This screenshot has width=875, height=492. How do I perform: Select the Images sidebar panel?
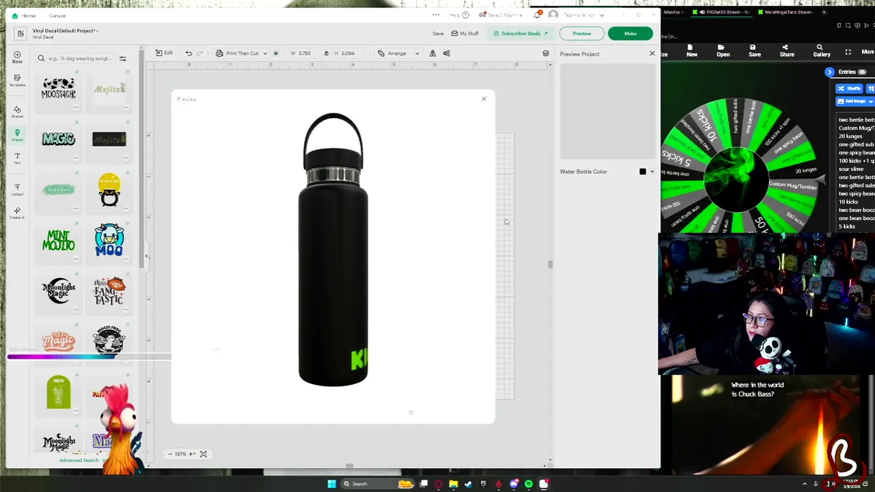tap(17, 135)
